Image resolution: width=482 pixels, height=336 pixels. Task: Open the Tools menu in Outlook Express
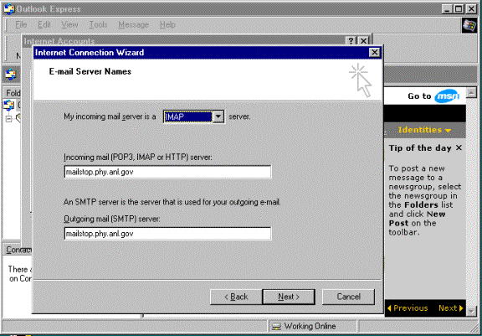pyautogui.click(x=98, y=24)
